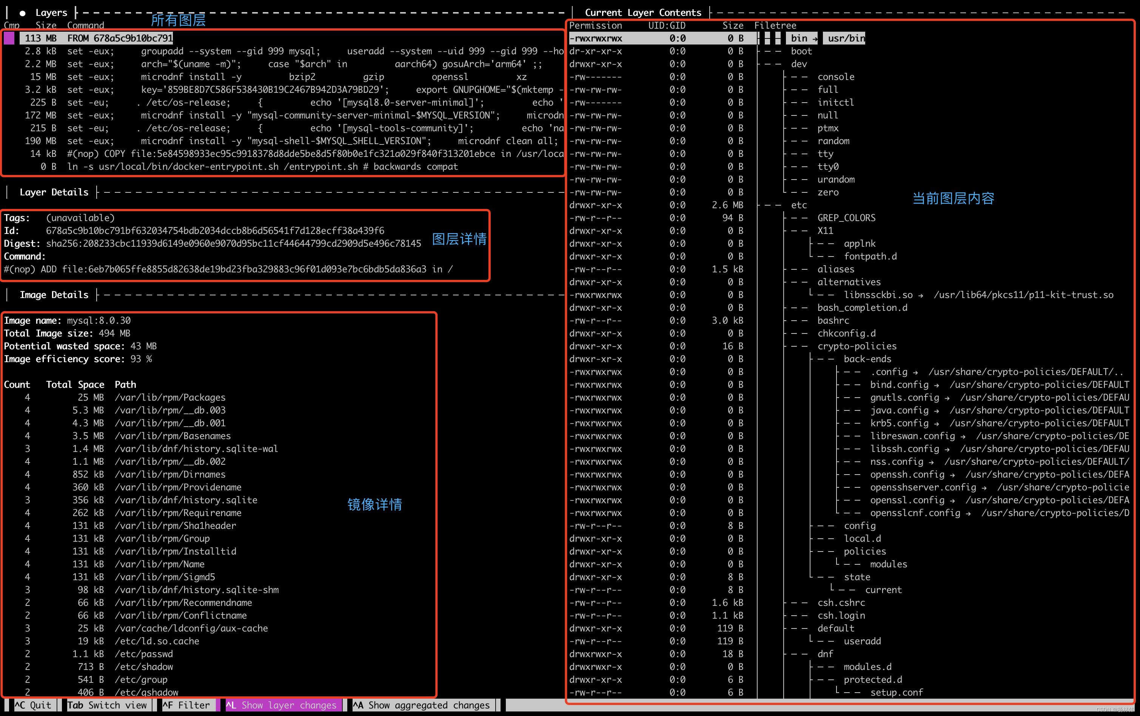
Task: Collapse the etc directory node
Action: click(x=799, y=205)
